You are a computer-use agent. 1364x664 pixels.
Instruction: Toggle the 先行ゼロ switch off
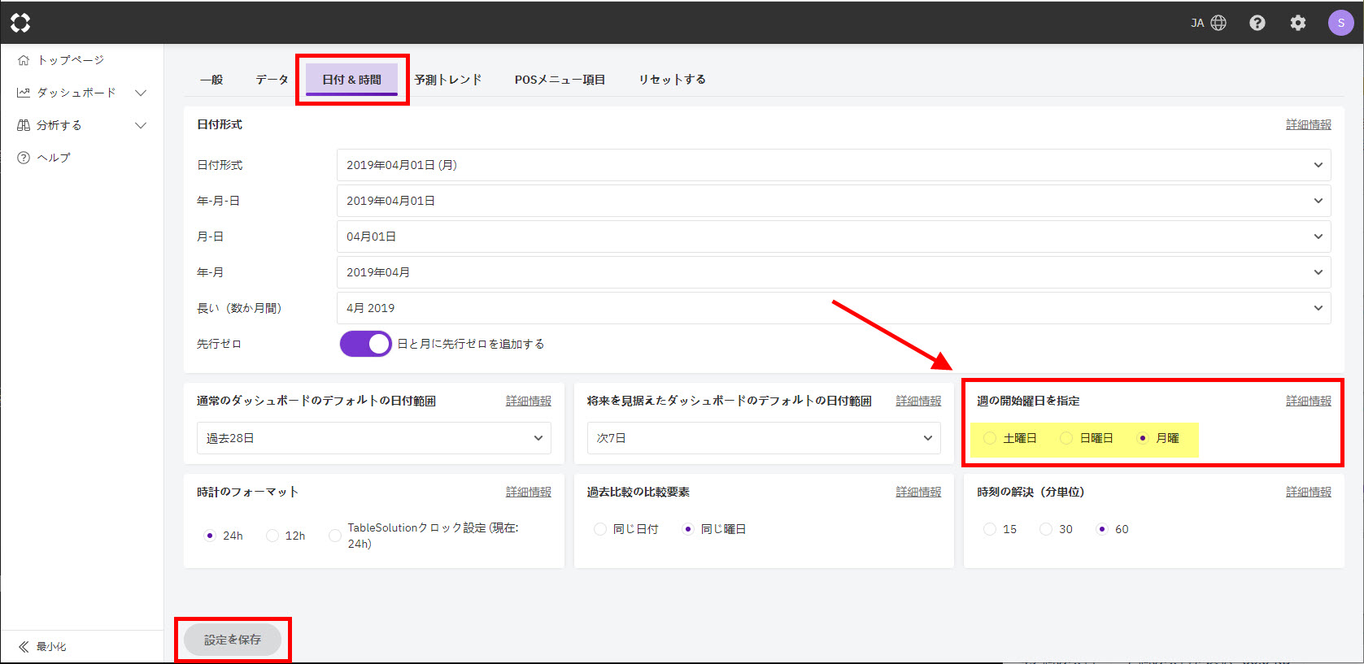point(365,344)
